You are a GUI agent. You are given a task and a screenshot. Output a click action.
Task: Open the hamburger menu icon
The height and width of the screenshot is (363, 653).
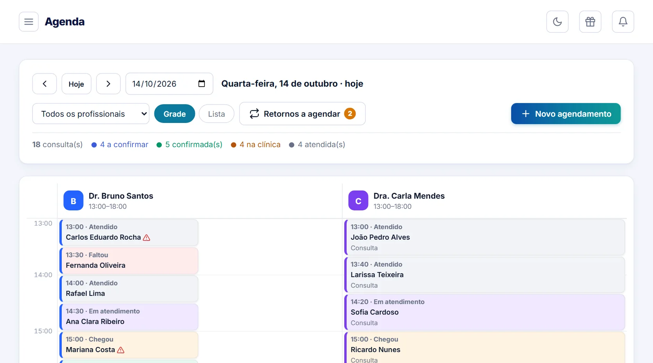29,21
